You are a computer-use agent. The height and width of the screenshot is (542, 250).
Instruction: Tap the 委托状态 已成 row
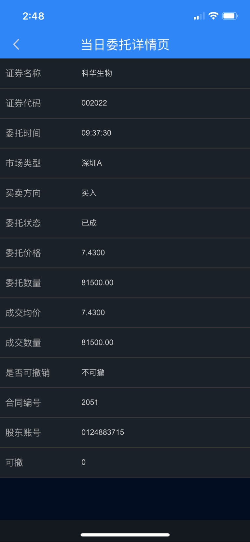coord(125,223)
